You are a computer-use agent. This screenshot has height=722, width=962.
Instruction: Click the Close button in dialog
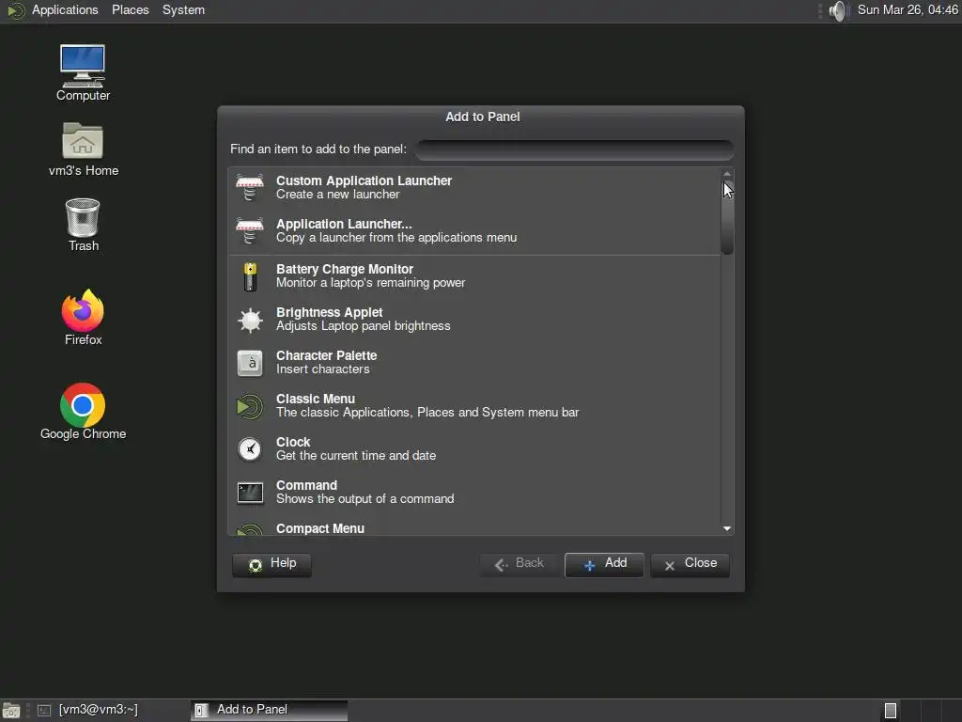(x=690, y=564)
